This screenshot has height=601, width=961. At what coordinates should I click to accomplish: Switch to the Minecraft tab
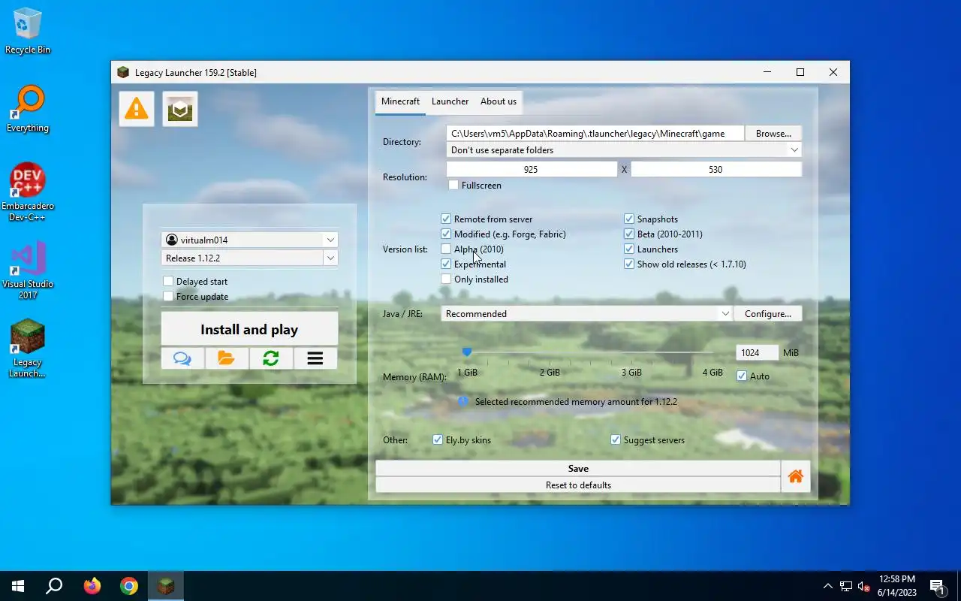pyautogui.click(x=400, y=101)
